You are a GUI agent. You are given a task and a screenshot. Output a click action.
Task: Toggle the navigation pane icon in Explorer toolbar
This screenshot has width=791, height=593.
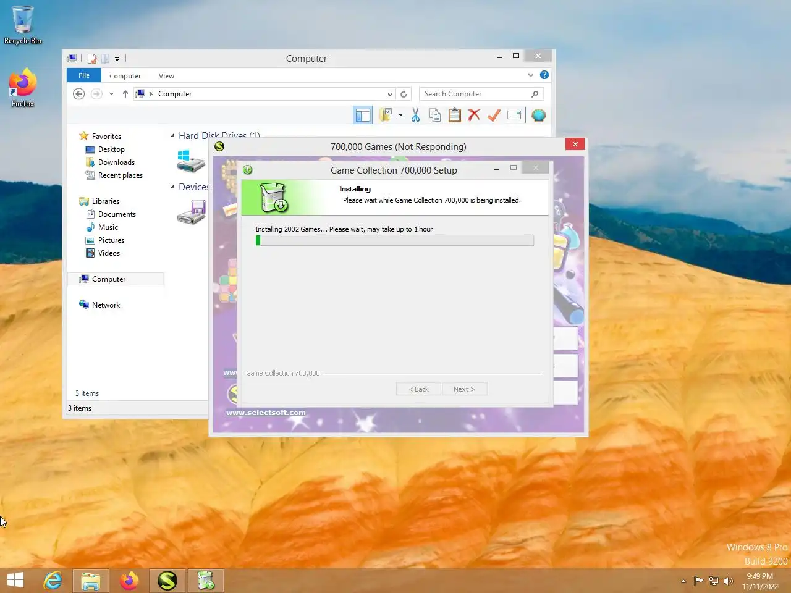coord(363,115)
